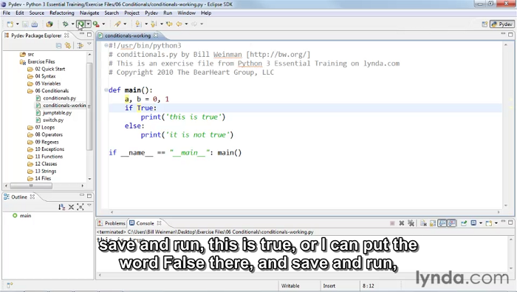
Task: Maximize the Console panel
Action: pyautogui.click(x=510, y=223)
